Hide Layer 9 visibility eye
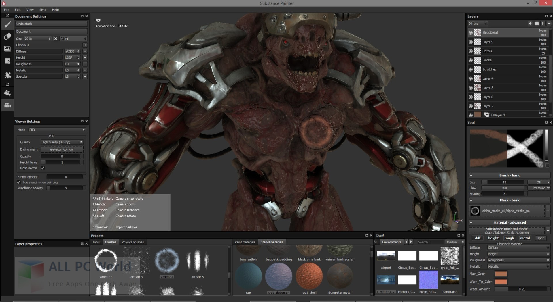The height and width of the screenshot is (302, 553). pyautogui.click(x=471, y=42)
